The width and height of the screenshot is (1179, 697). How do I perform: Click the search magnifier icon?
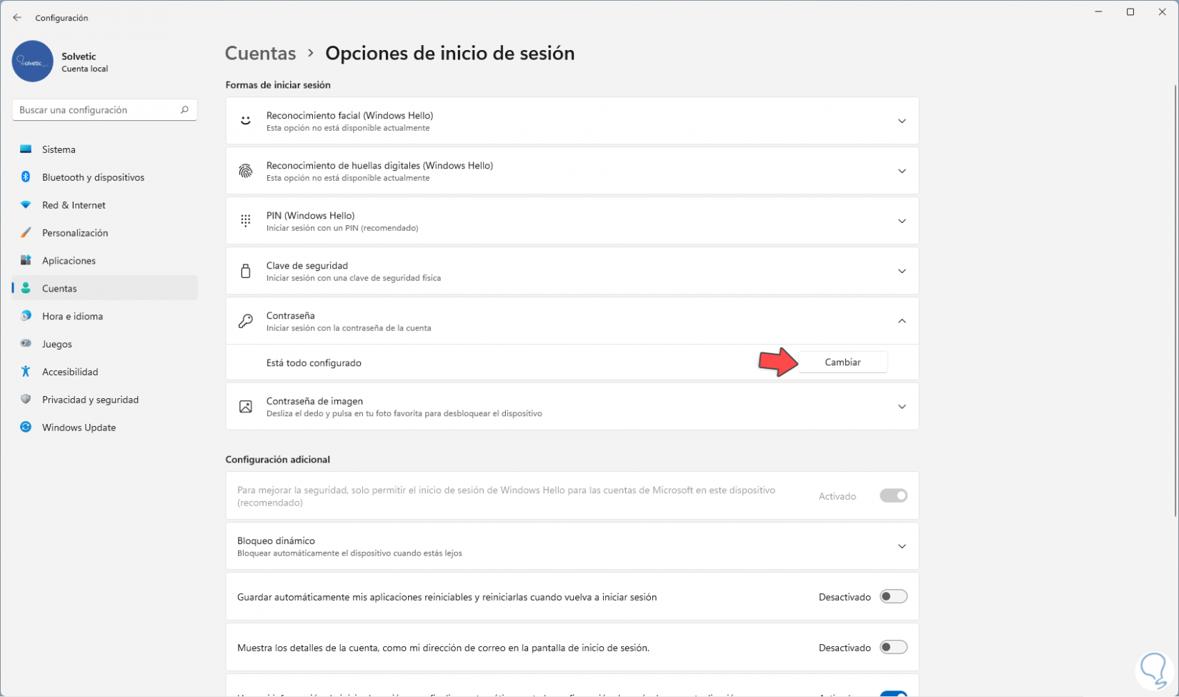(184, 110)
